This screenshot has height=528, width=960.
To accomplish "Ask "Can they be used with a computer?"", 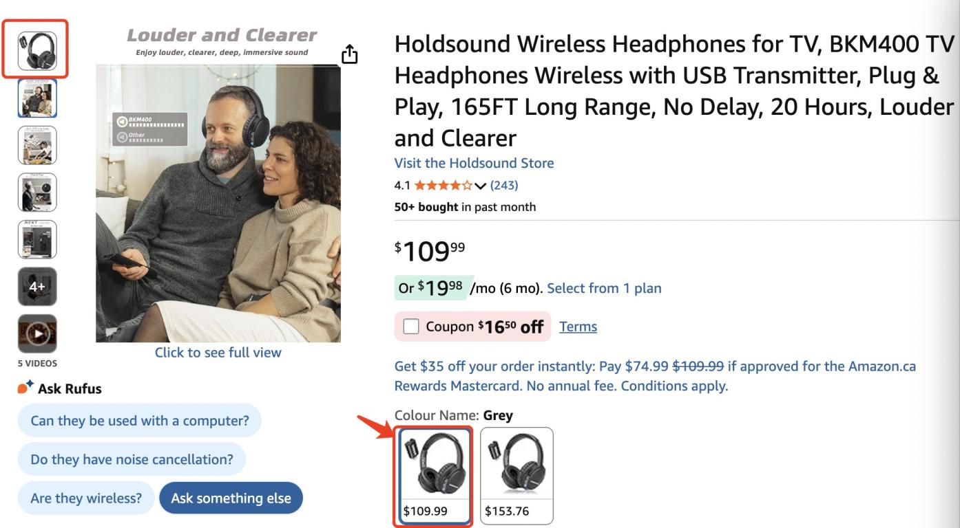I will (x=140, y=420).
